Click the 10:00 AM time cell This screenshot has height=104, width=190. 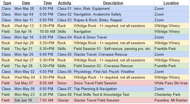point(48,32)
